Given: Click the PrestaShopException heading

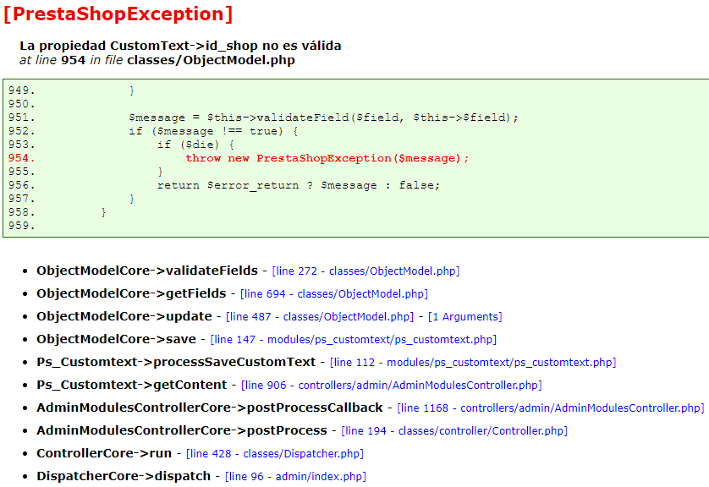Looking at the screenshot, I should pyautogui.click(x=118, y=14).
